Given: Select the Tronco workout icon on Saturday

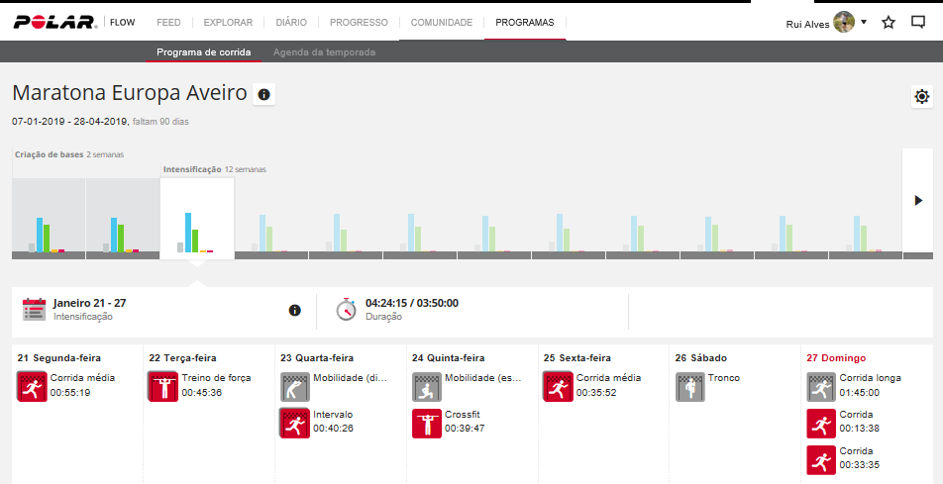Looking at the screenshot, I should (x=689, y=386).
